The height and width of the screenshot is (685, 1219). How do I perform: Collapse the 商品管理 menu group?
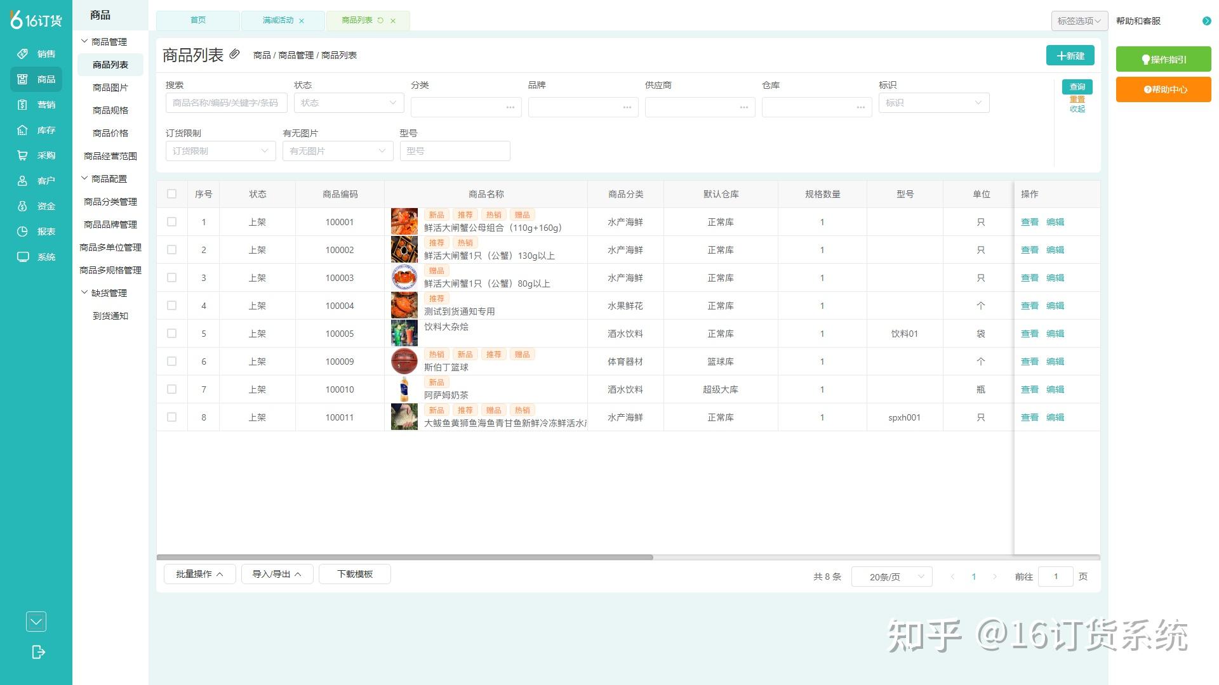tap(104, 42)
